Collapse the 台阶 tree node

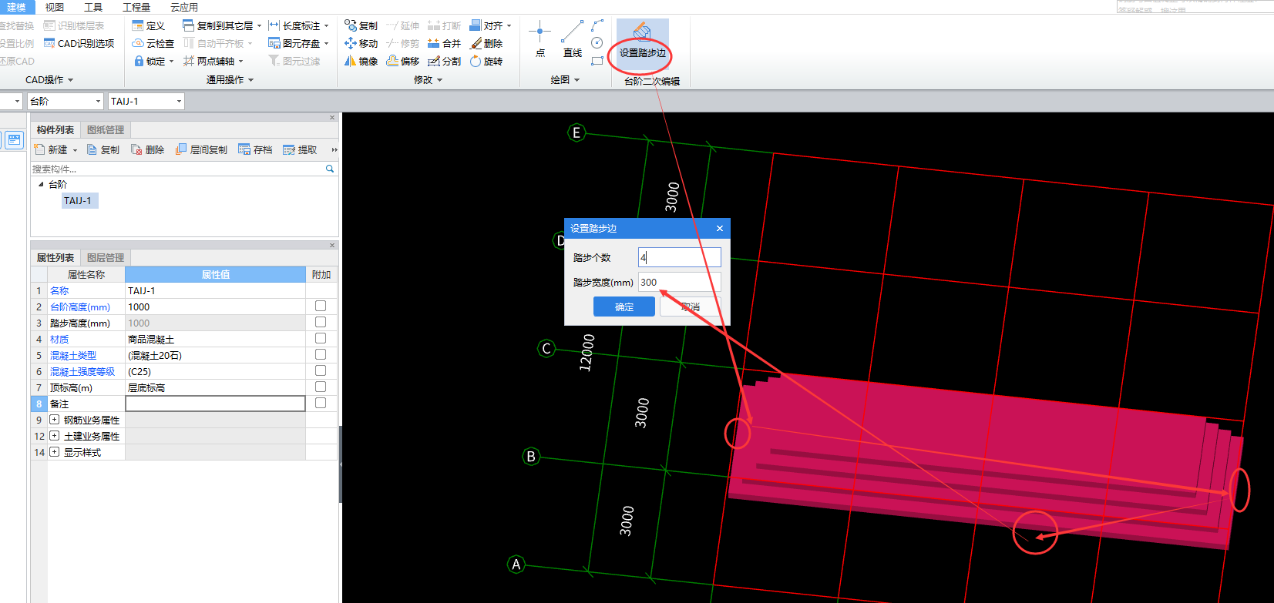[x=41, y=185]
